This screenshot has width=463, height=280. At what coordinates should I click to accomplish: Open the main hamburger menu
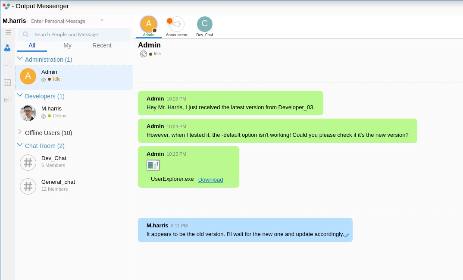pyautogui.click(x=8, y=32)
